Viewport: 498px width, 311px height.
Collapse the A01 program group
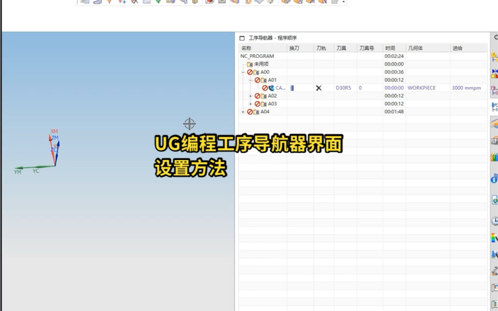251,80
